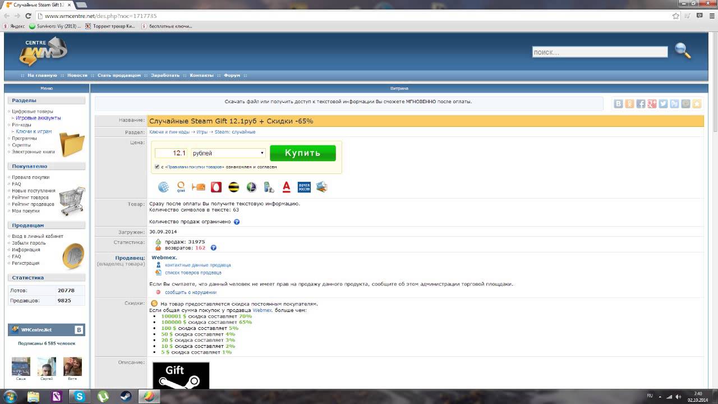Screen dimensions: 718x404
Task: Share via the Twitter icon
Action: [x=663, y=104]
